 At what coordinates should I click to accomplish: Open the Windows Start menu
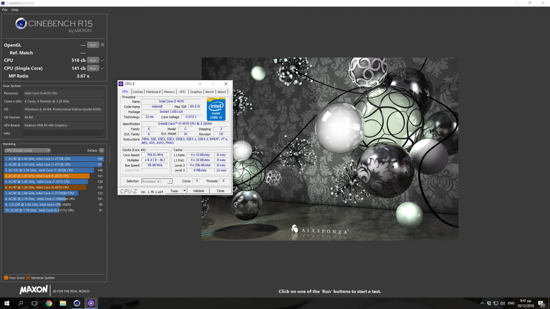tap(7, 303)
